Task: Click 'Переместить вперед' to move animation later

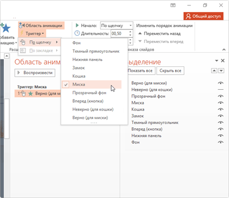Action: 161,41
